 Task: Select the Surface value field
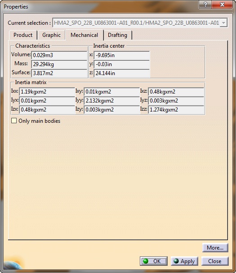[59, 73]
